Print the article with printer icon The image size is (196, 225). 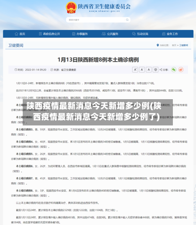155,70
